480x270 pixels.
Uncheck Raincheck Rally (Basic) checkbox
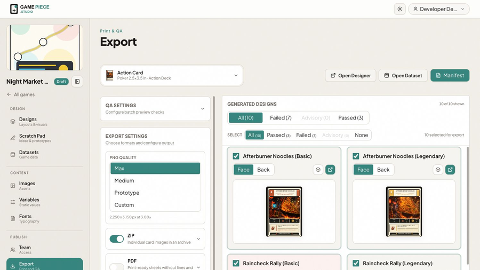pyautogui.click(x=236, y=263)
